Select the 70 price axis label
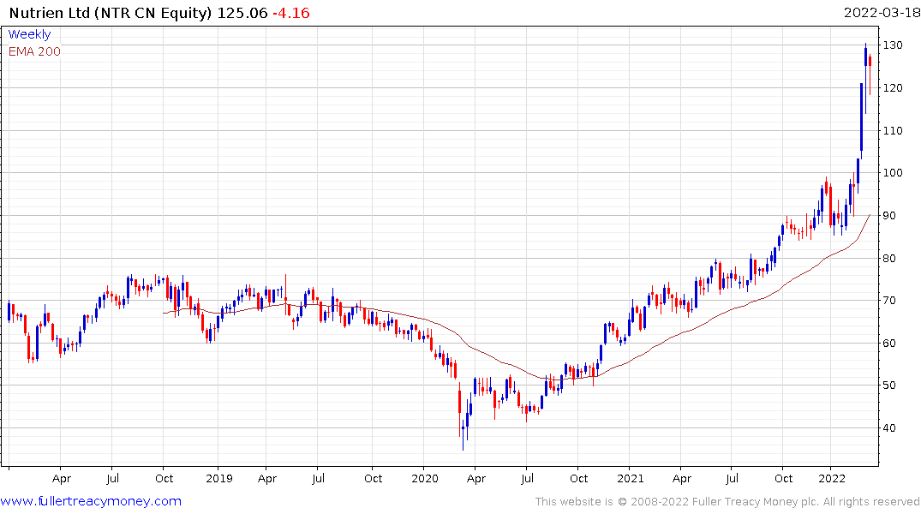 click(889, 300)
